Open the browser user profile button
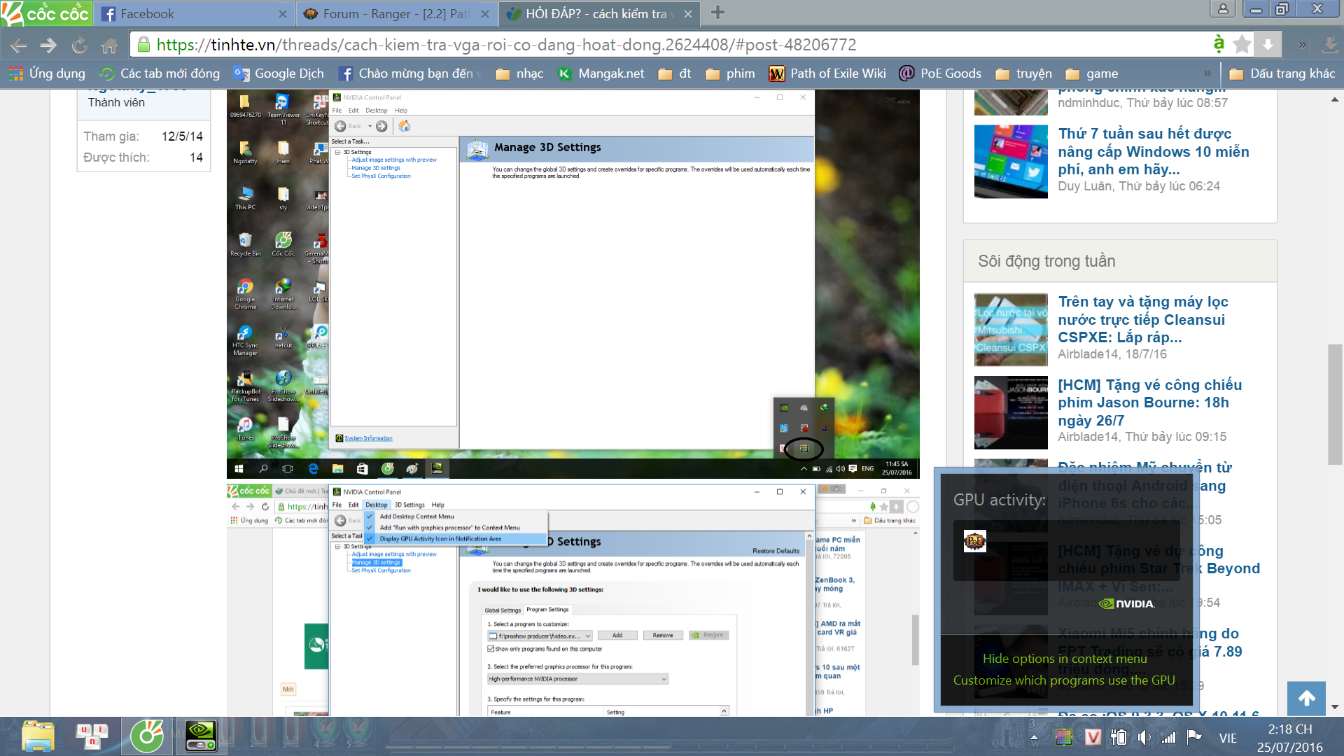This screenshot has width=1344, height=756. coord(1223,9)
